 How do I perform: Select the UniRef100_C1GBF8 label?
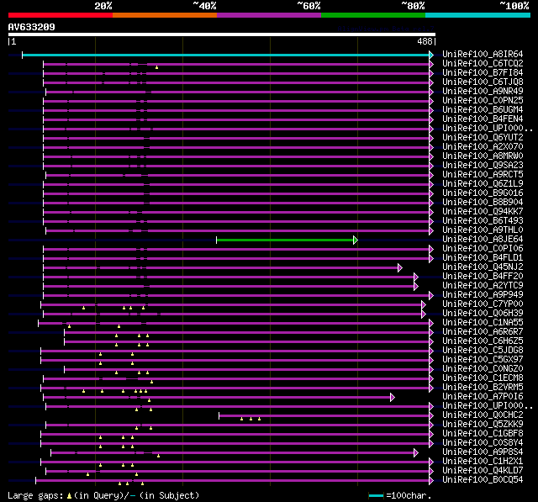[483, 434]
